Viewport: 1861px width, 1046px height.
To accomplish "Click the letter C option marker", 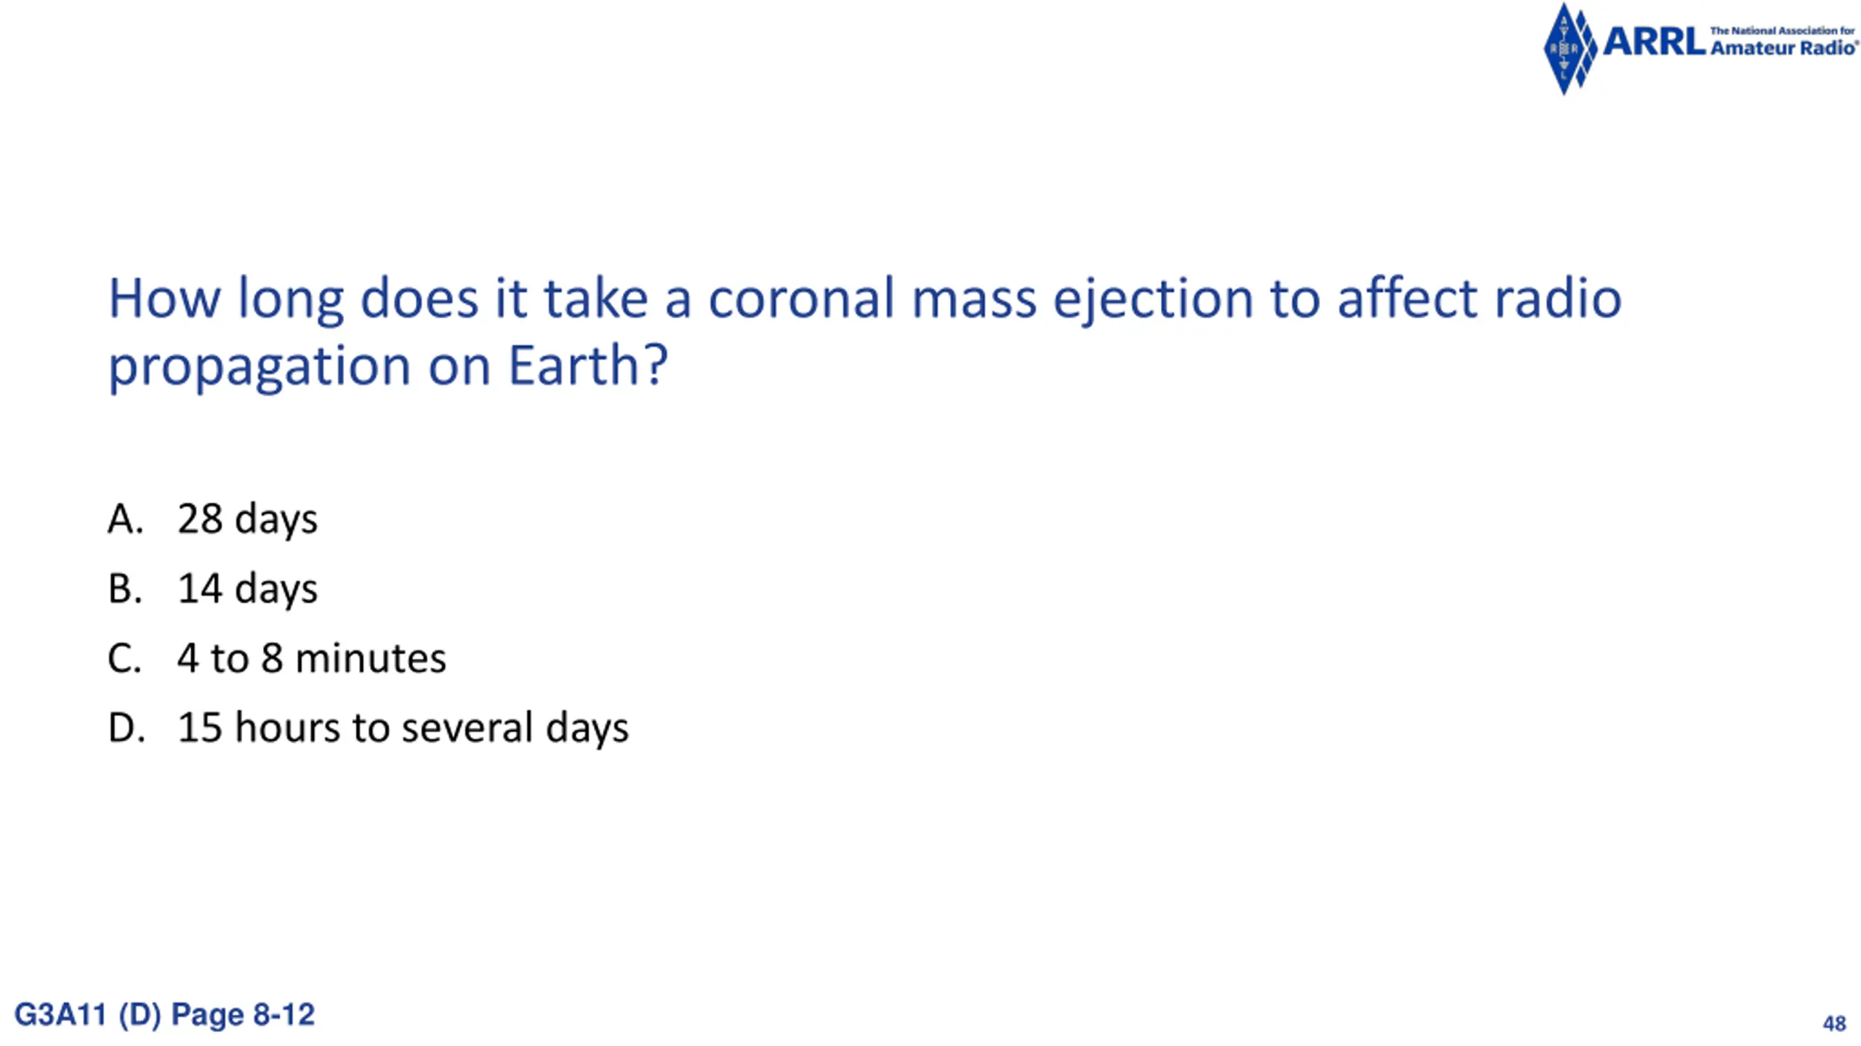I will [x=124, y=658].
